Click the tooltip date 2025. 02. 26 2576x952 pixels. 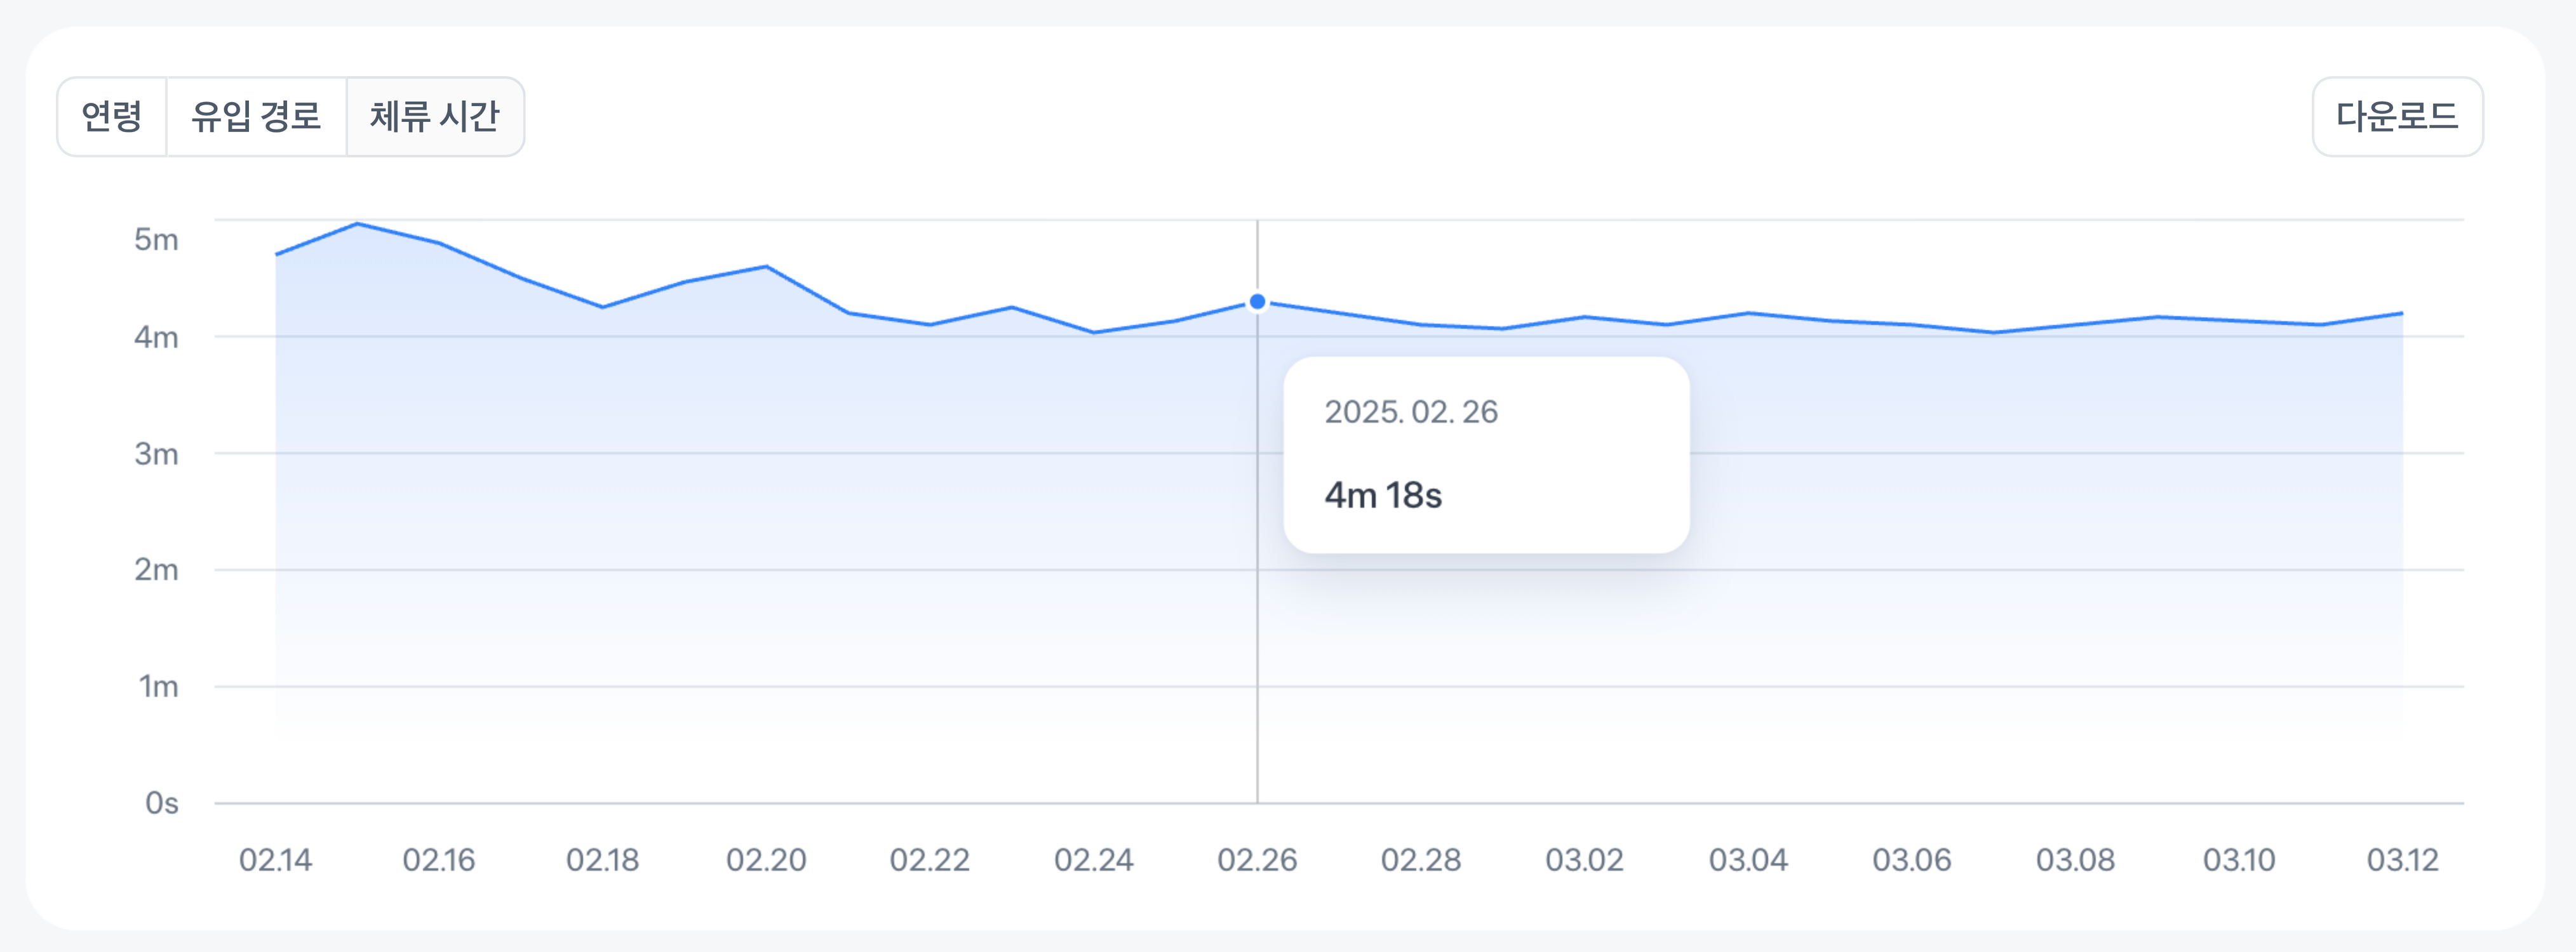coord(1410,411)
